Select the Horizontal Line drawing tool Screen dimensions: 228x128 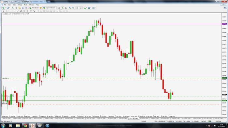[x=14, y=11]
